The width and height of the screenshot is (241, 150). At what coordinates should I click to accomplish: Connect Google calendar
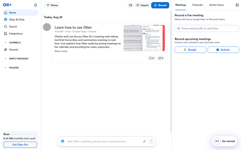(190, 50)
